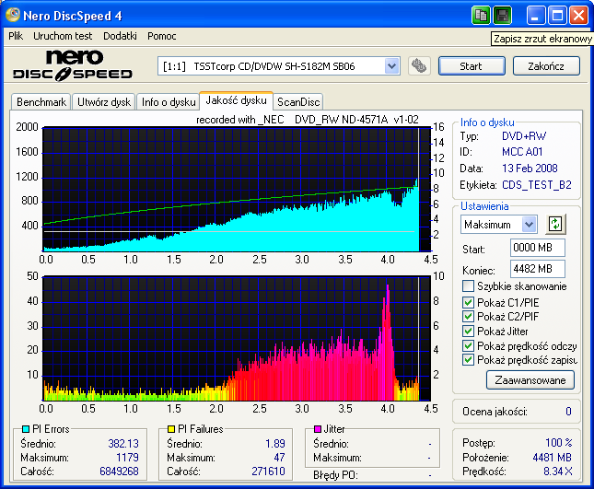Open drive options icon next to drive selector

click(419, 66)
